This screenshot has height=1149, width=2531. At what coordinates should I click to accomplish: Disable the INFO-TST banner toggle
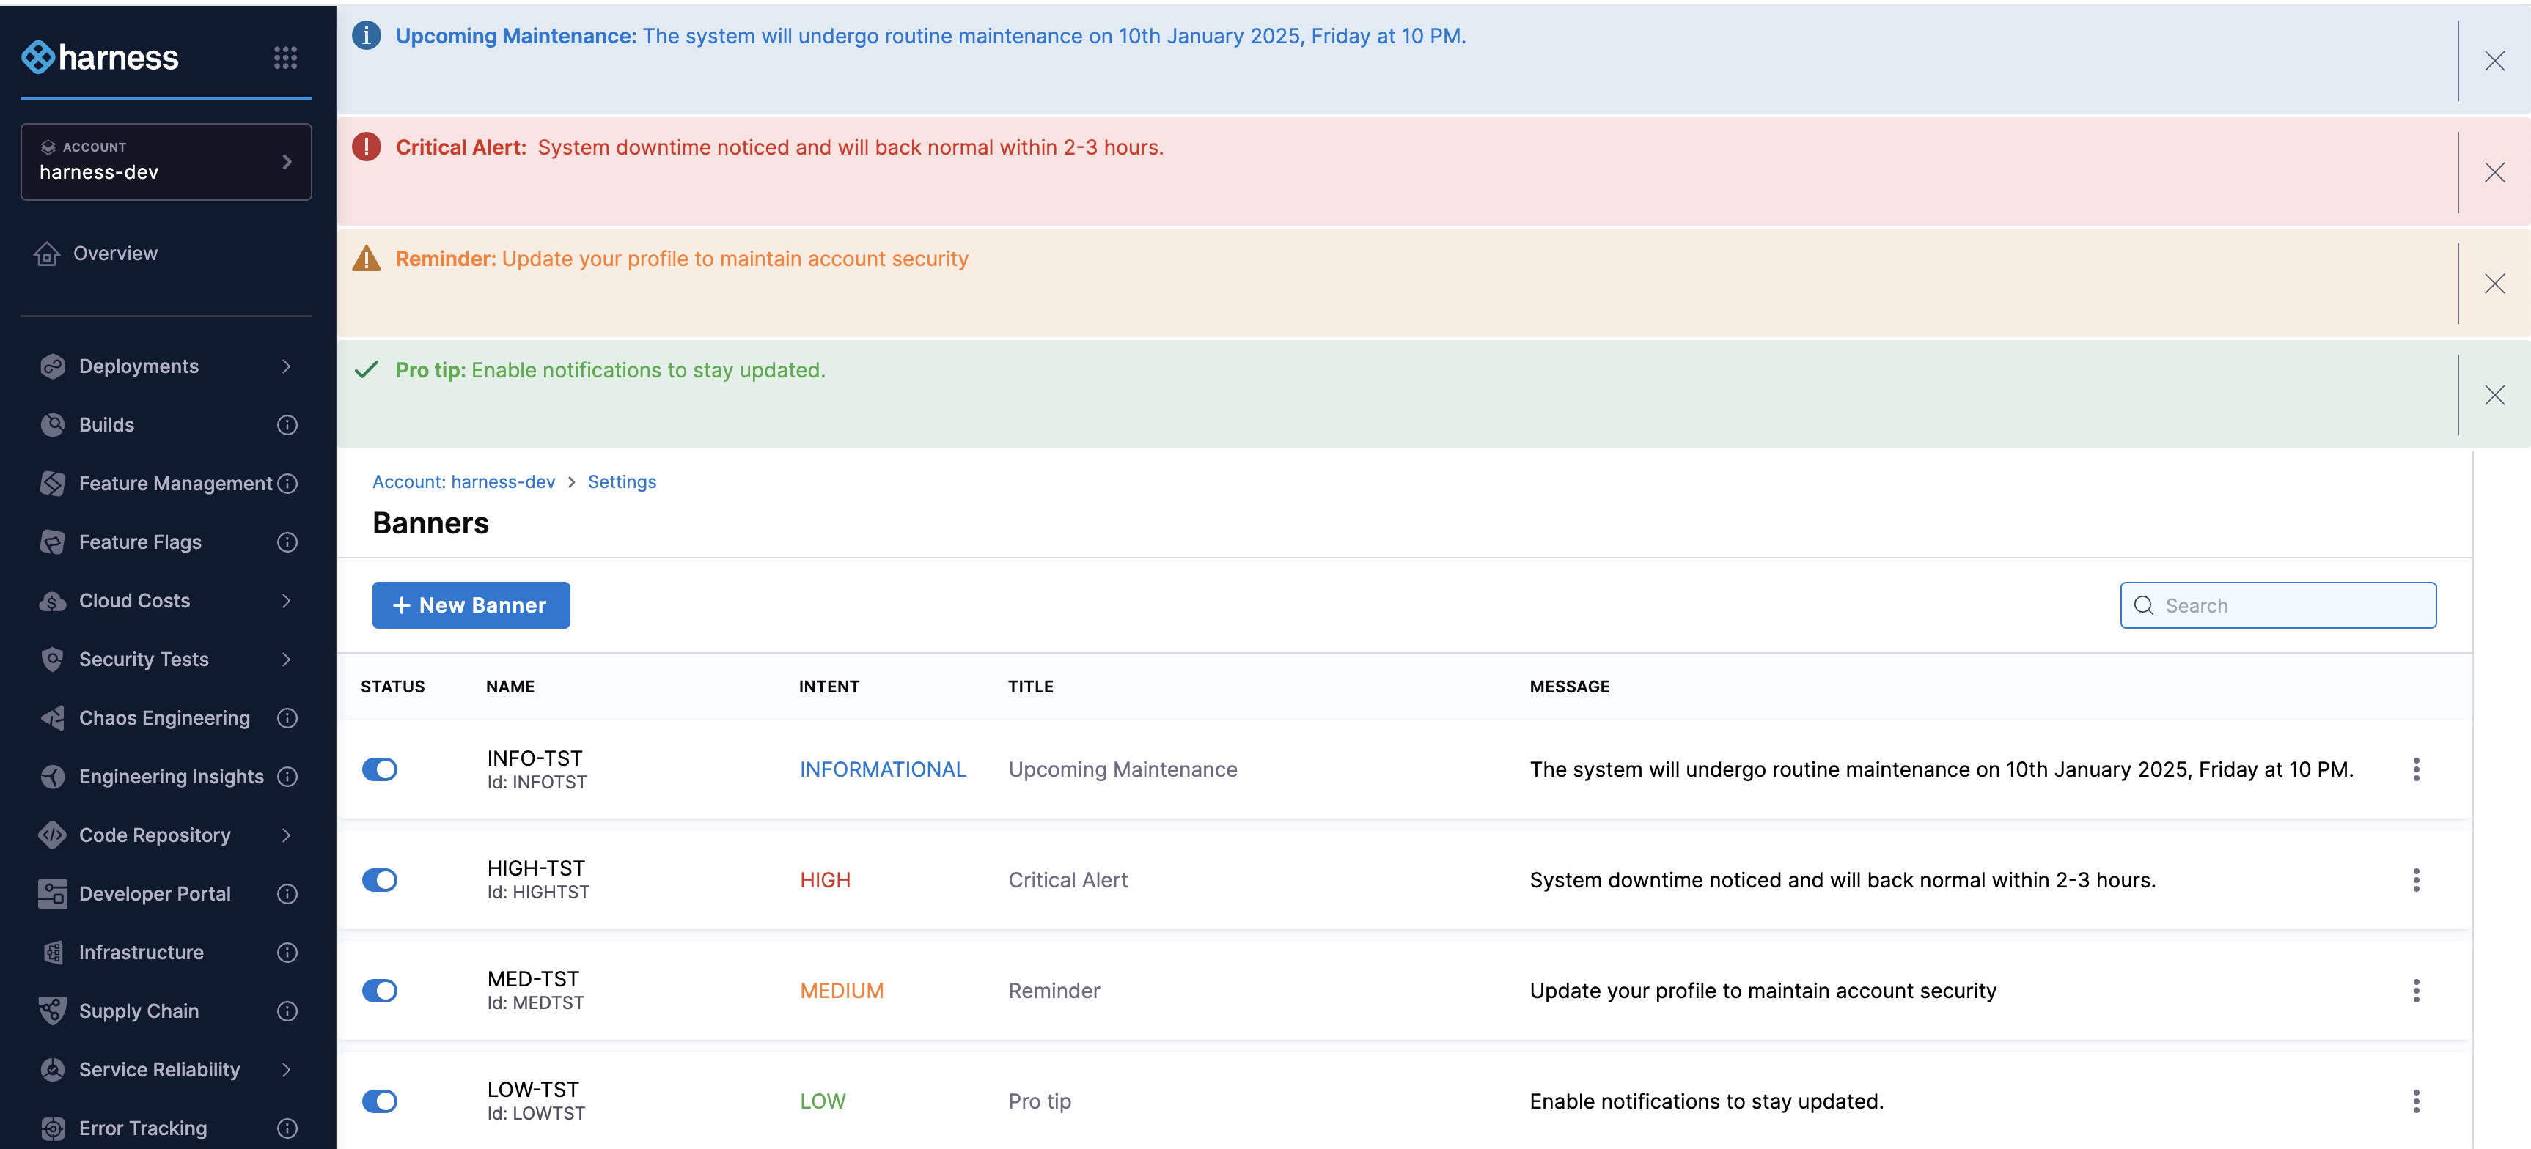tap(379, 770)
